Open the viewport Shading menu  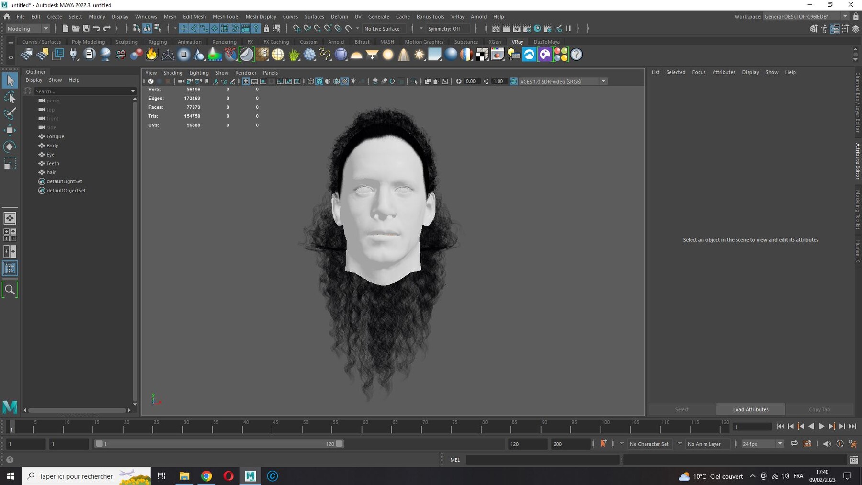coord(173,73)
